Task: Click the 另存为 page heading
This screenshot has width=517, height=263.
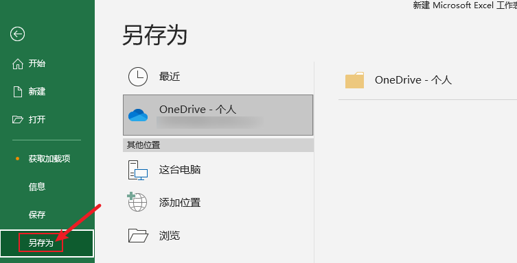Action: click(154, 35)
